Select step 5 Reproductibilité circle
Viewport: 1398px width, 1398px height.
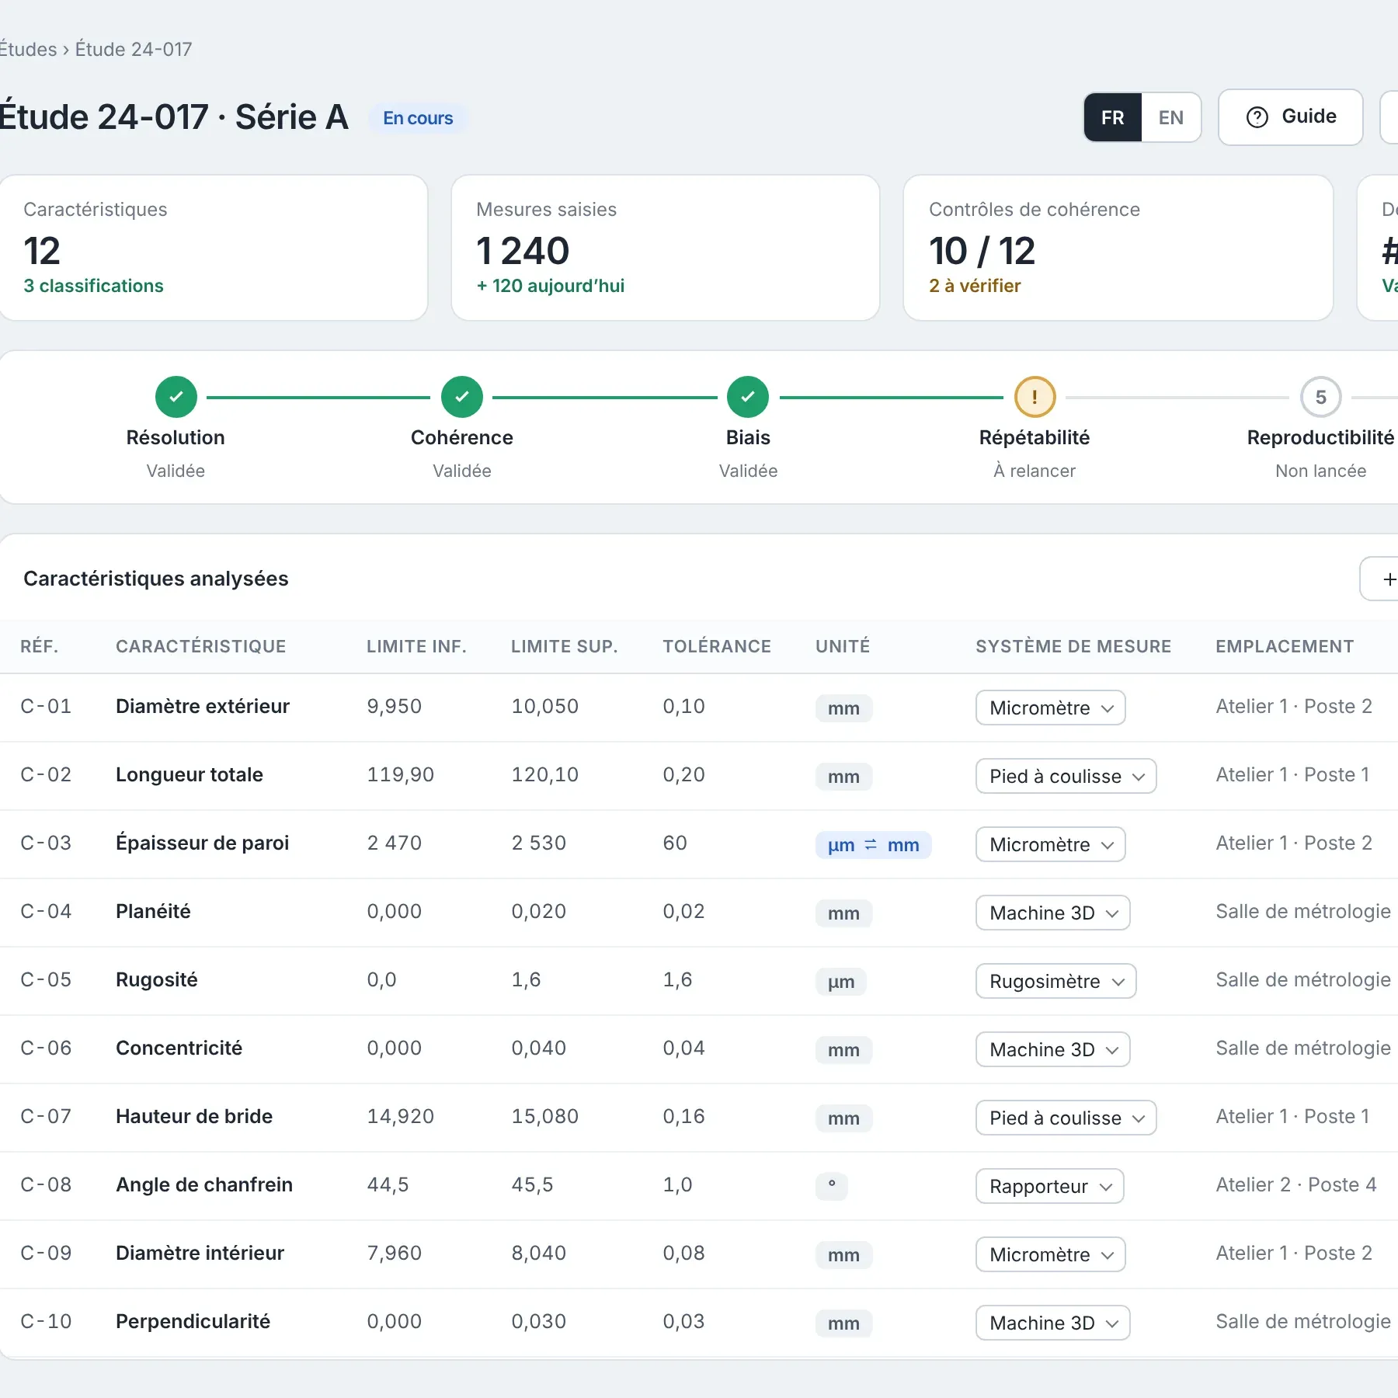1320,397
